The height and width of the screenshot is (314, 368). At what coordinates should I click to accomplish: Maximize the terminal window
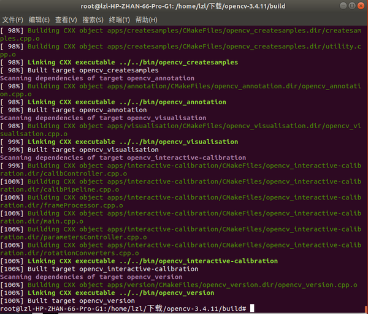point(352,6)
